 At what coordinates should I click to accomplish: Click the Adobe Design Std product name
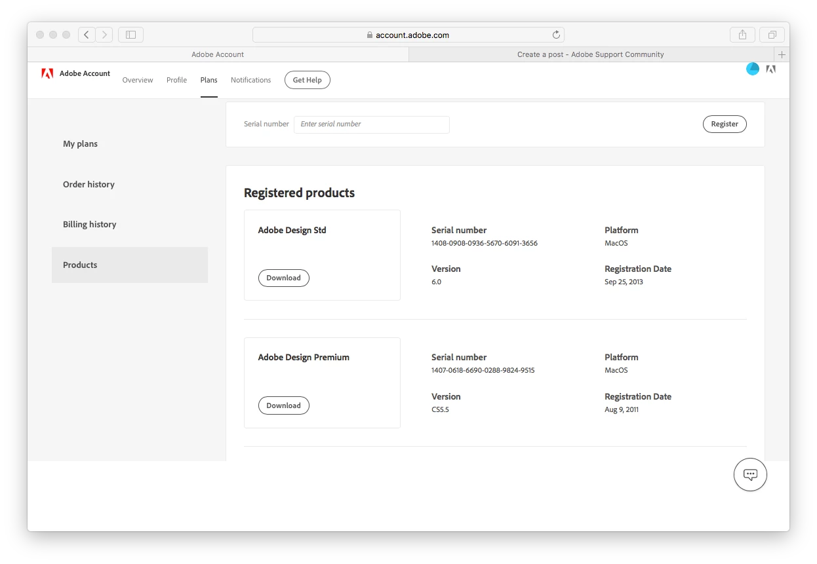pos(292,230)
